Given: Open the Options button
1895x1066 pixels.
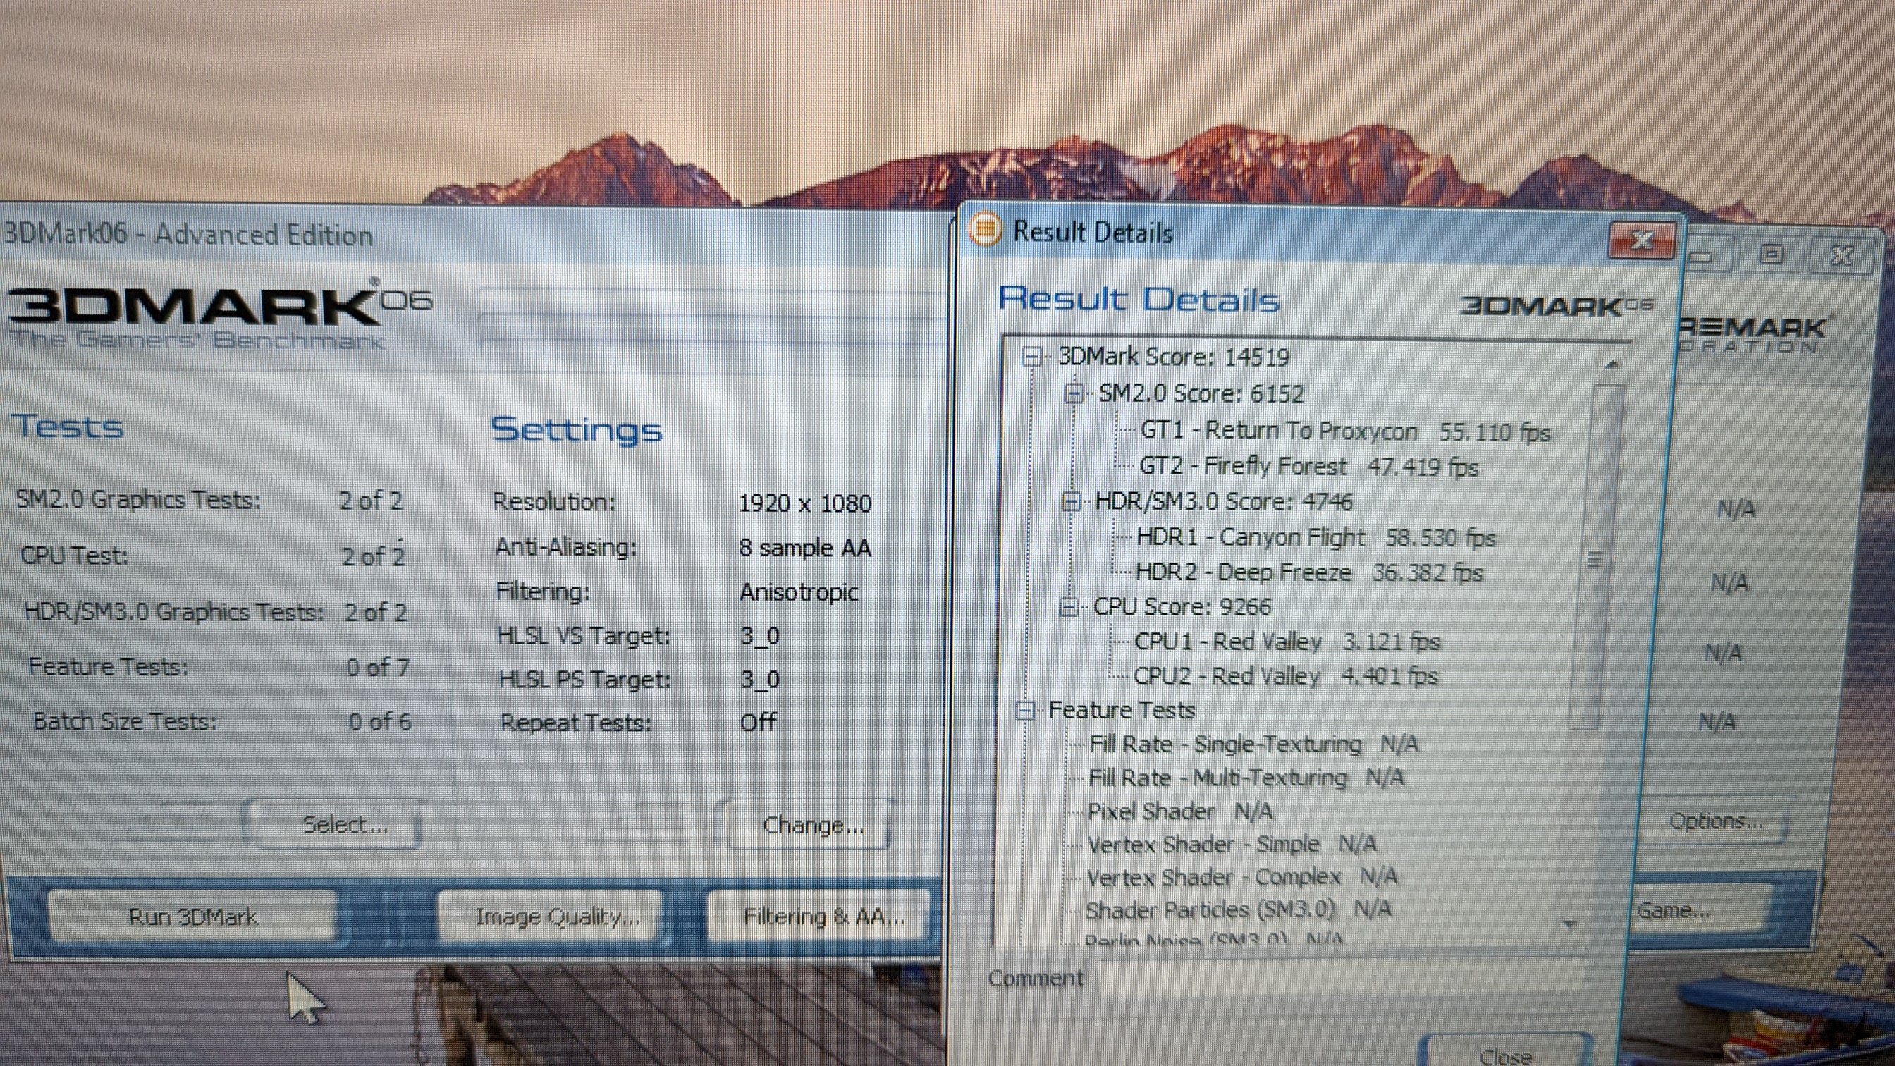Looking at the screenshot, I should click(1714, 821).
